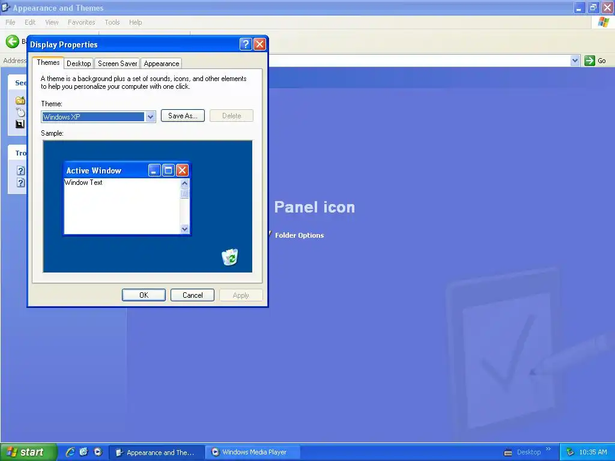Click the green Back arrow icon
Viewport: 615px width, 461px height.
pos(12,41)
